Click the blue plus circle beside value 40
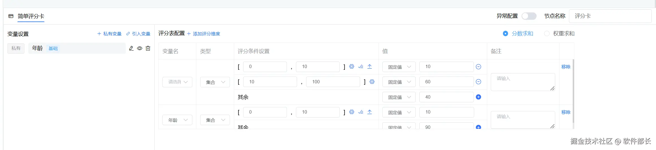 (478, 97)
